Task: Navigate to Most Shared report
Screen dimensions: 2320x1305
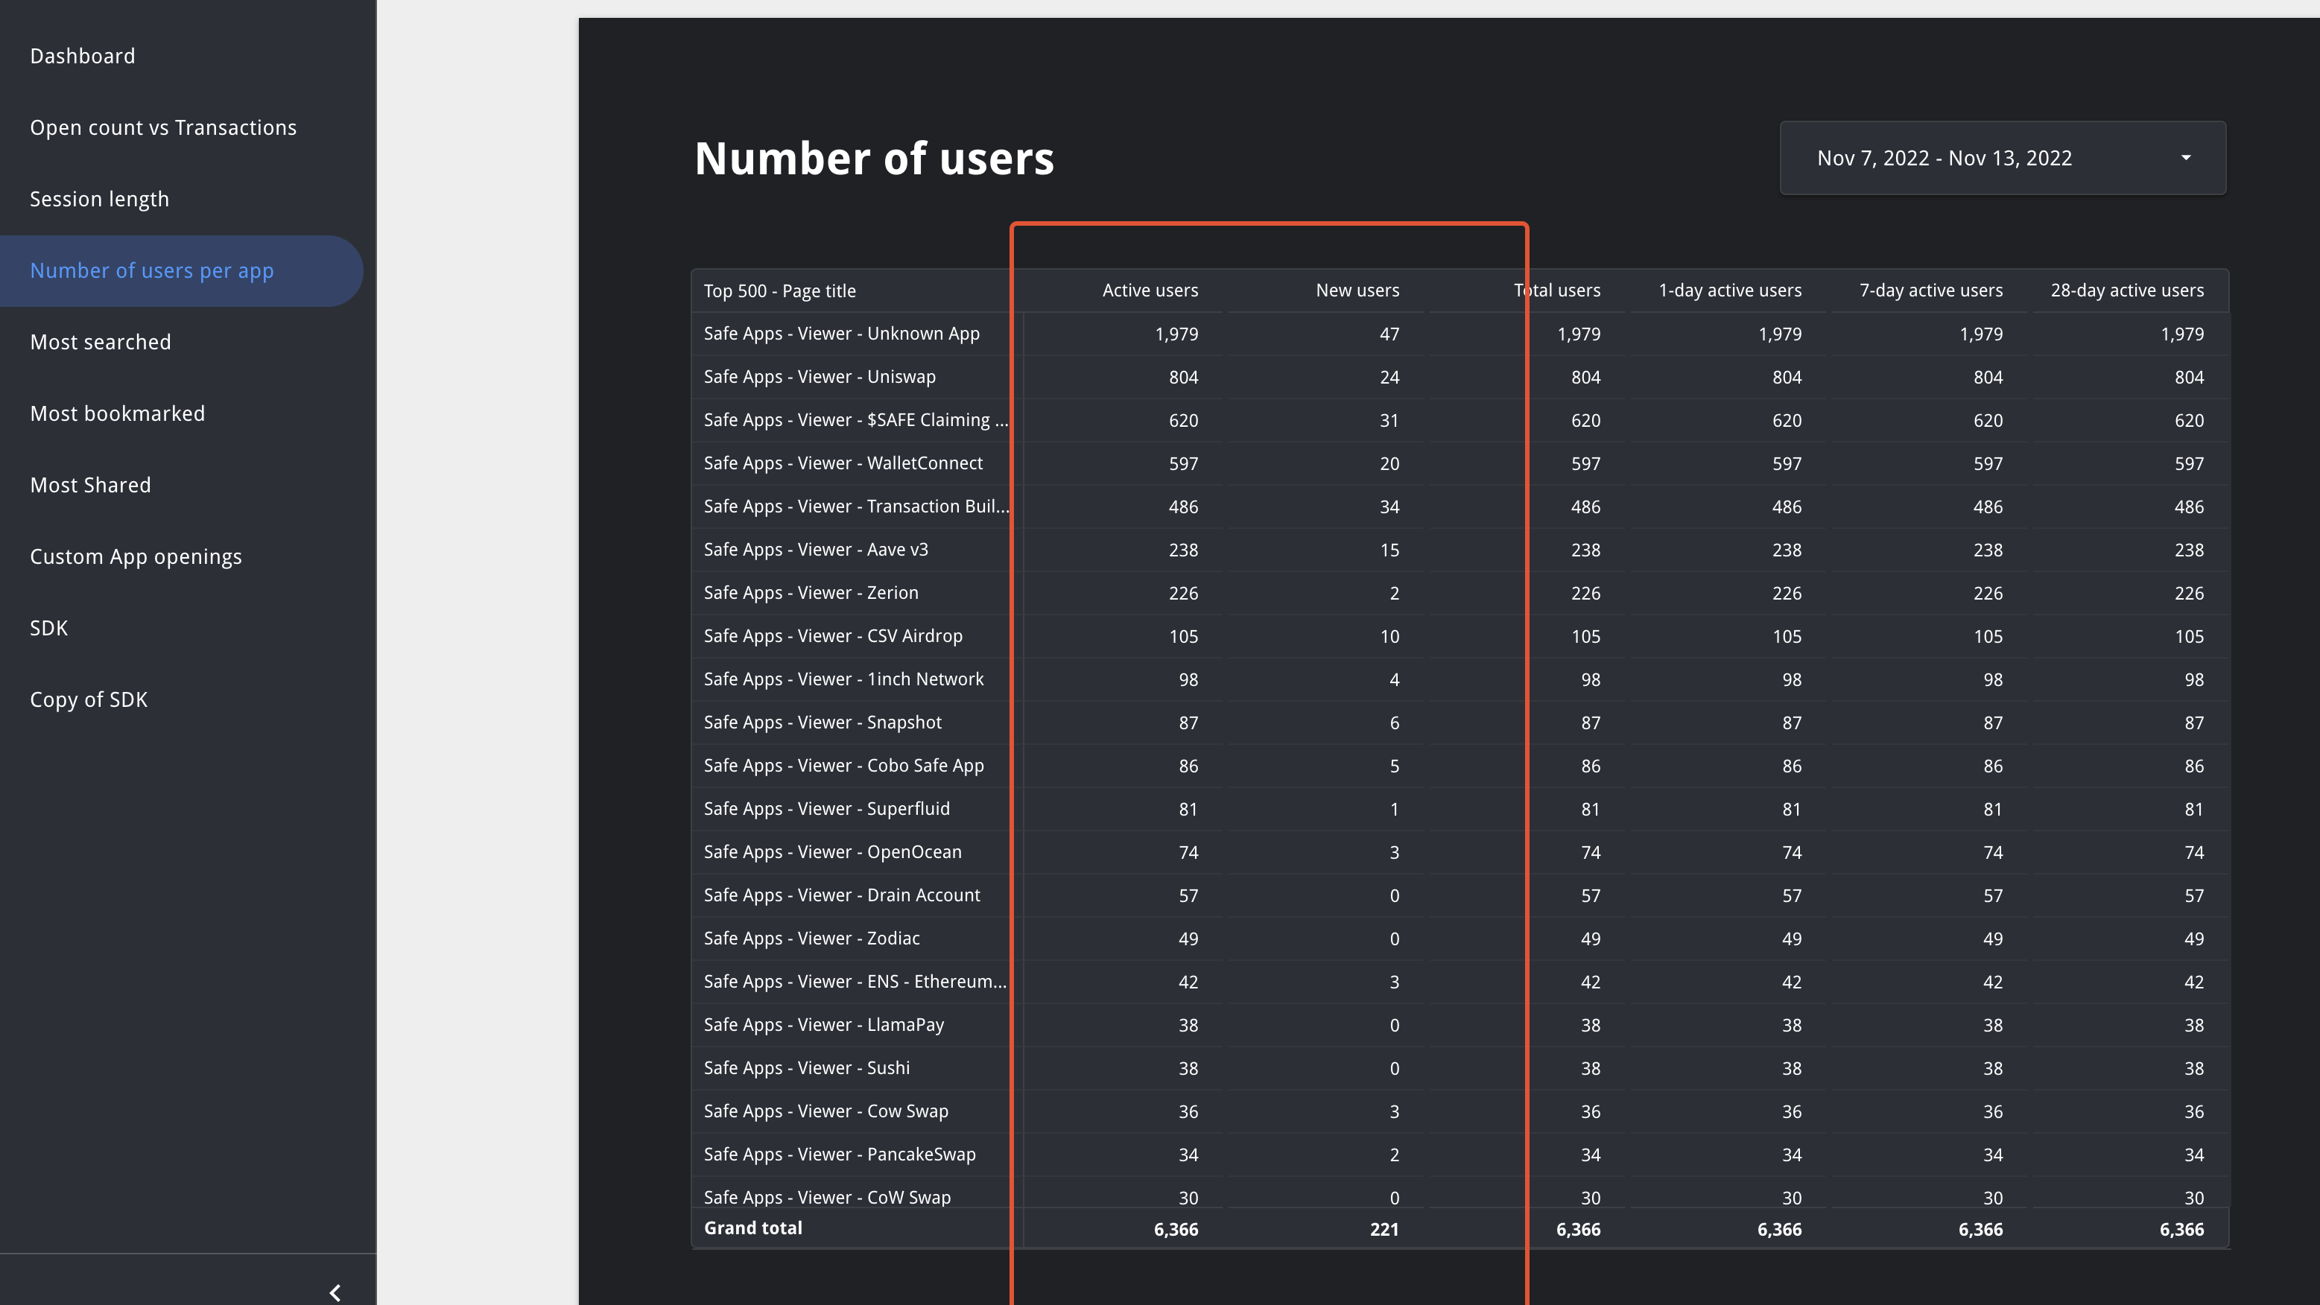Action: click(x=90, y=485)
